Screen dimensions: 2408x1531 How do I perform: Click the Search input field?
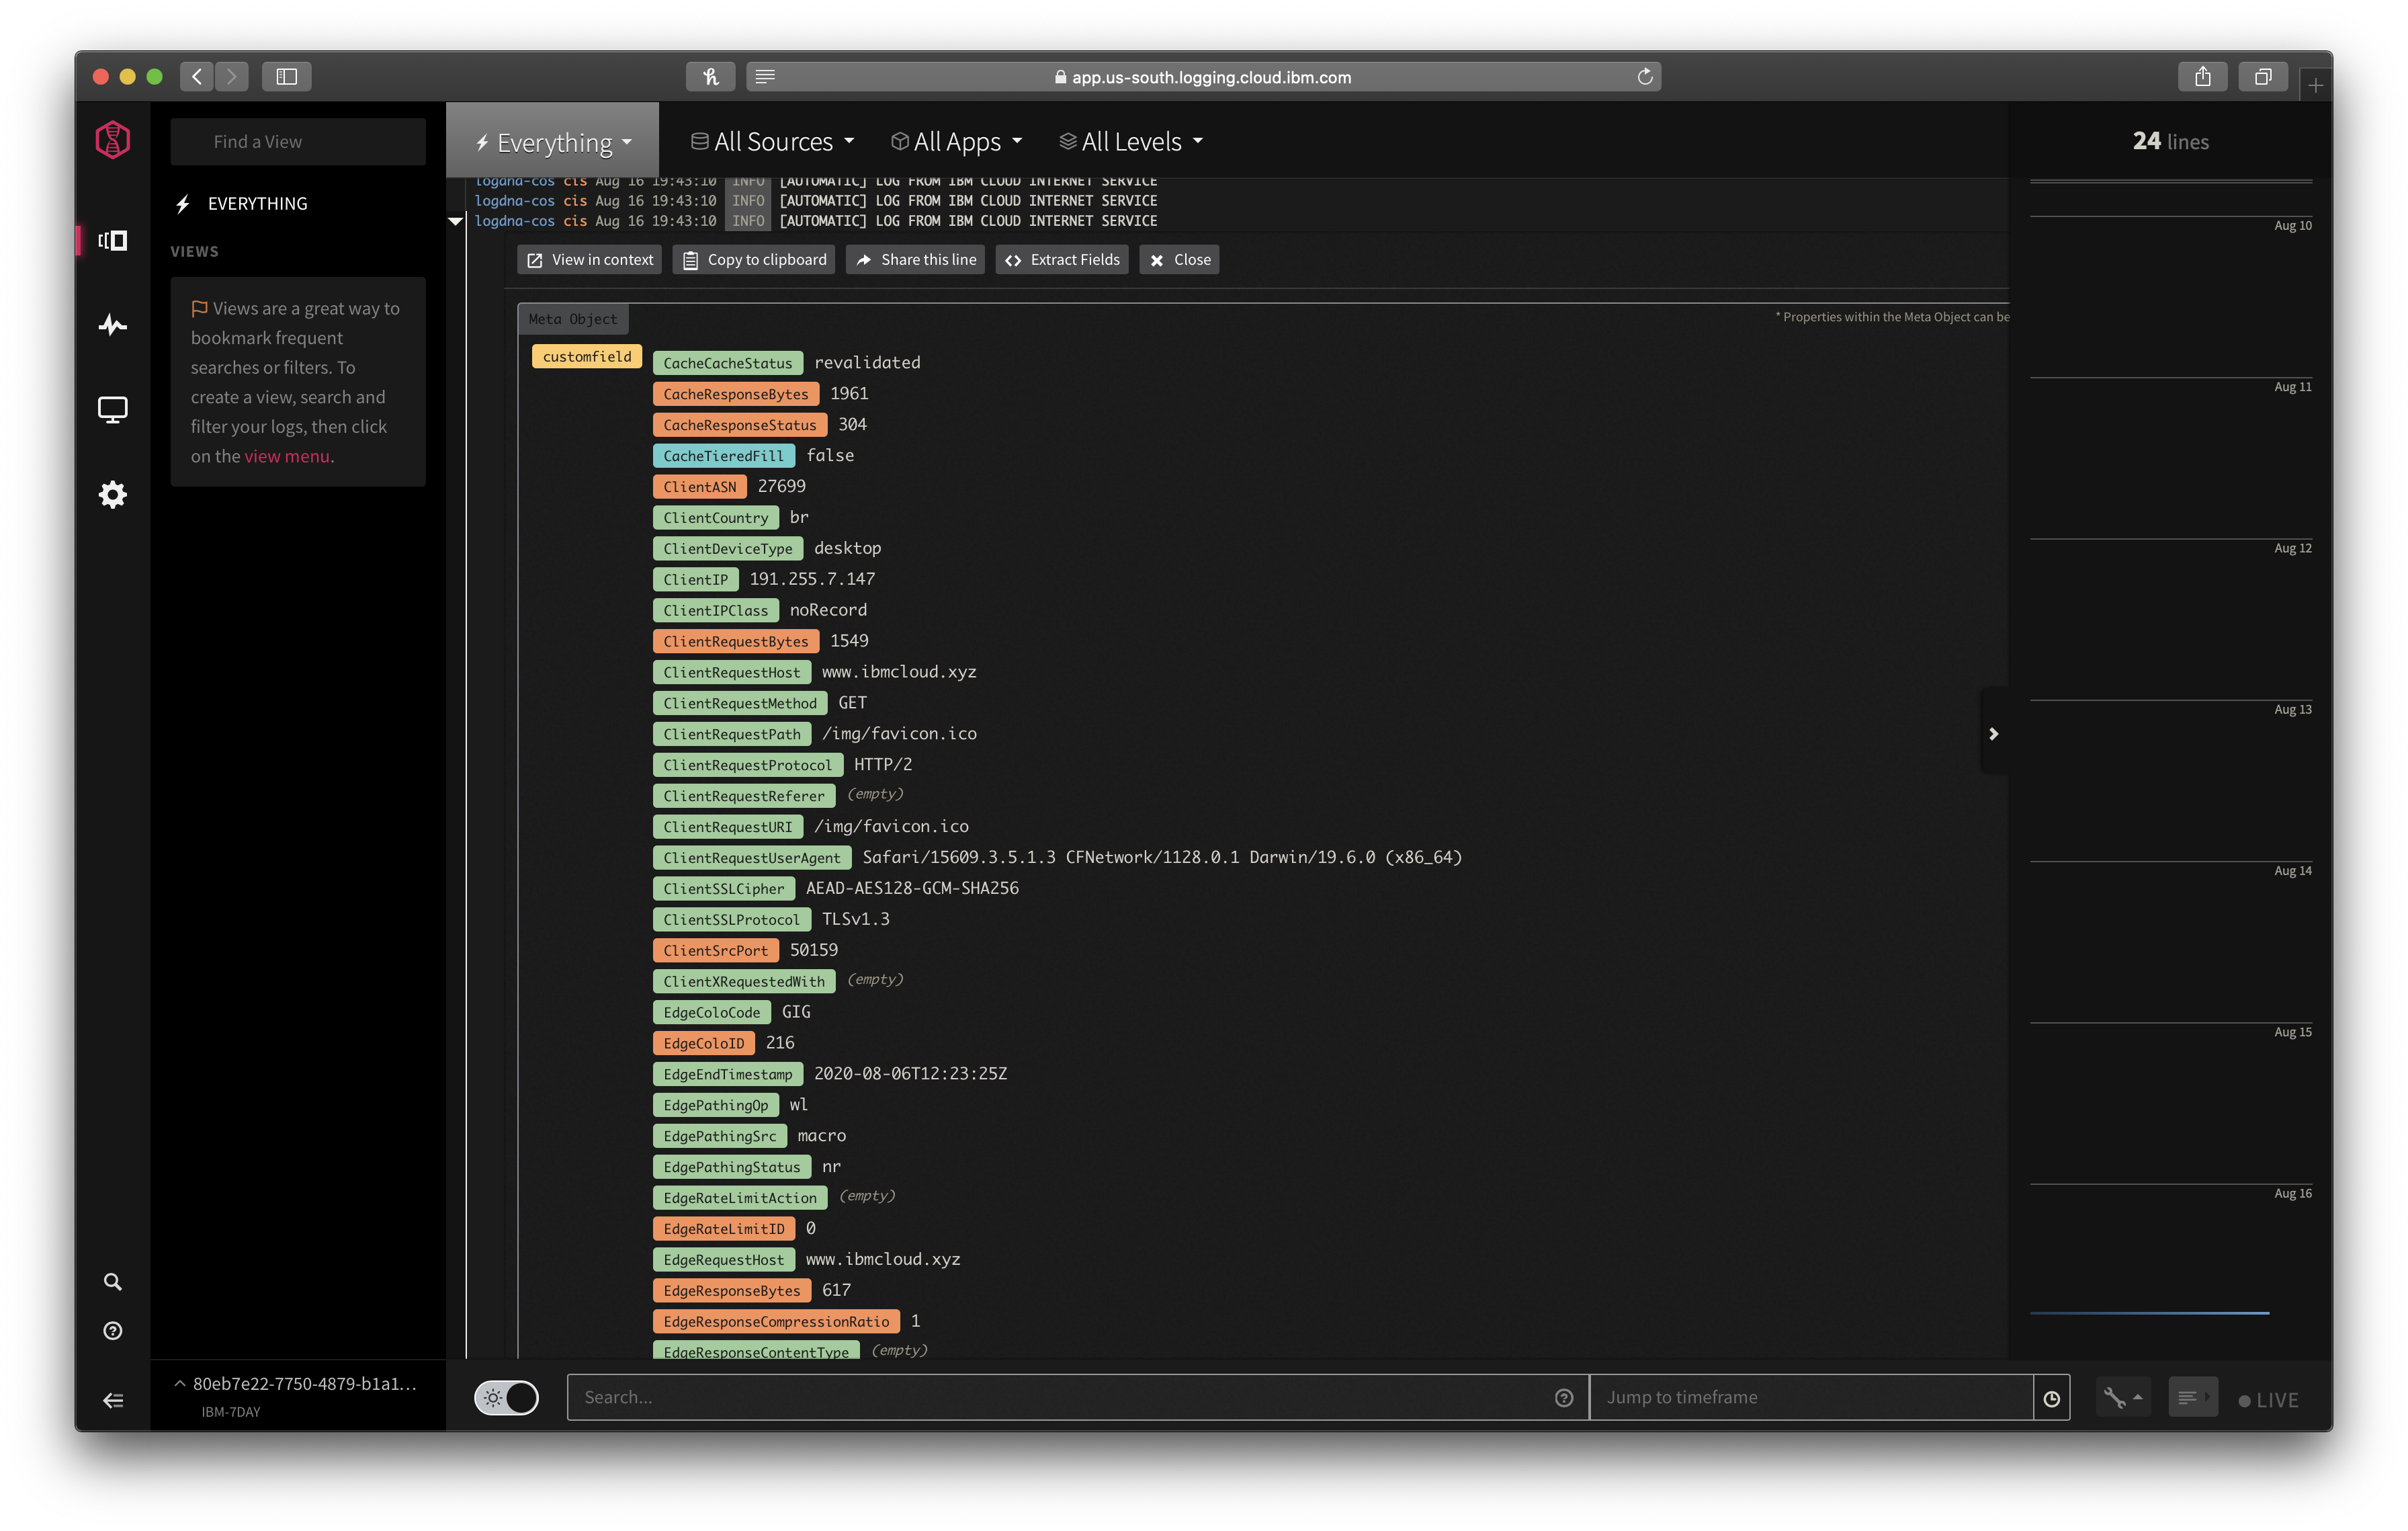pyautogui.click(x=1060, y=1398)
